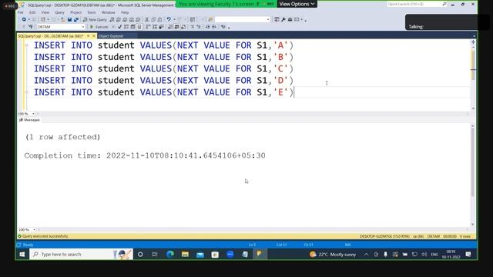Screen dimensions: 493x277
Task: Close the SQLQuery1.sql tab
Action: point(94,36)
